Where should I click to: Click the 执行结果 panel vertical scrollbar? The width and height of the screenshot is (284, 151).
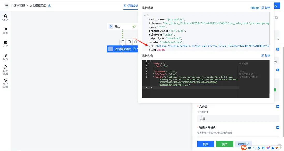[x=270, y=28]
